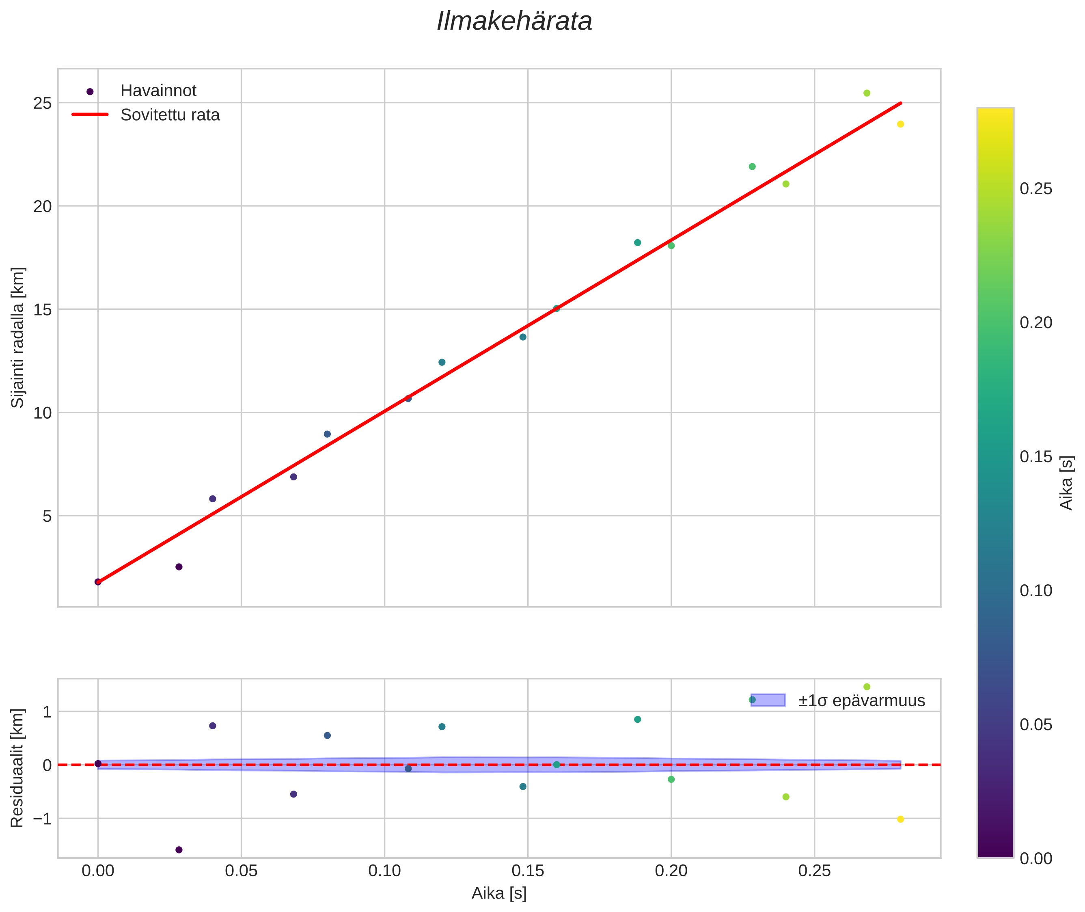
Task: Click the 25 tick label on y-axis
Action: click(42, 104)
